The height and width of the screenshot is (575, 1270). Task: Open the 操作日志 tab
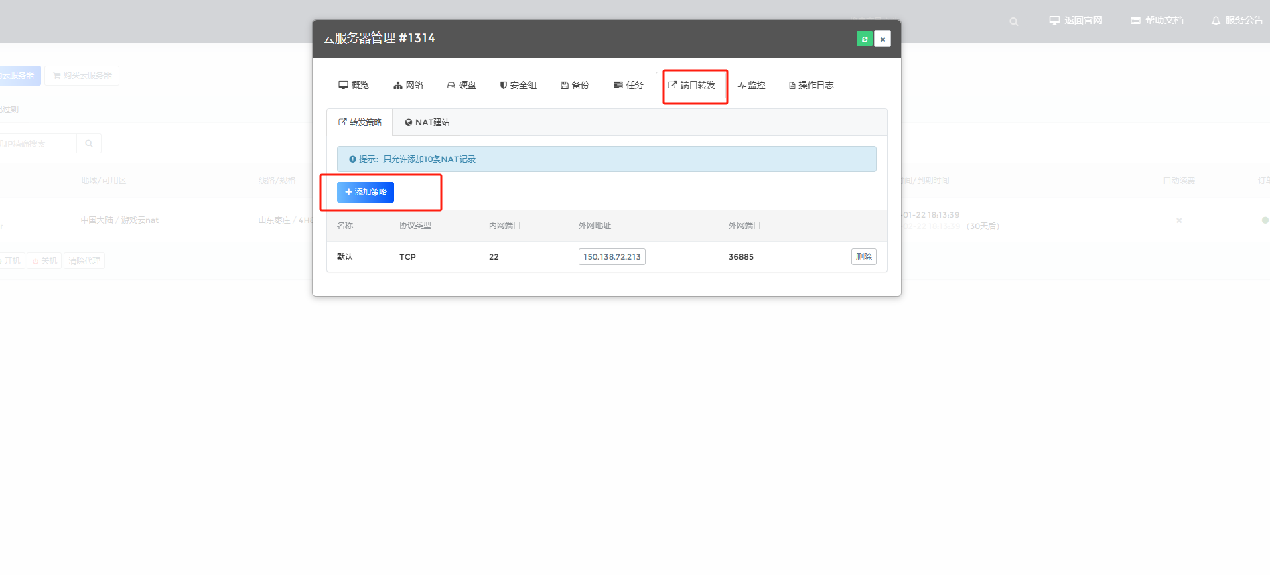[x=811, y=85]
